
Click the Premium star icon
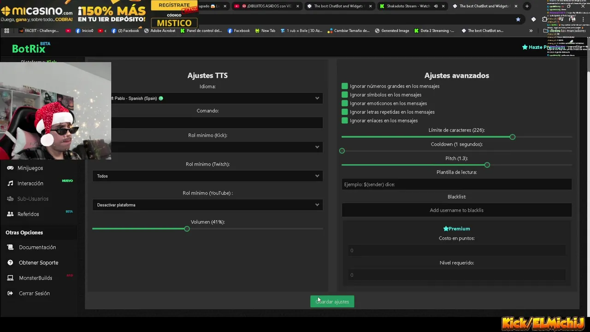coord(446,229)
